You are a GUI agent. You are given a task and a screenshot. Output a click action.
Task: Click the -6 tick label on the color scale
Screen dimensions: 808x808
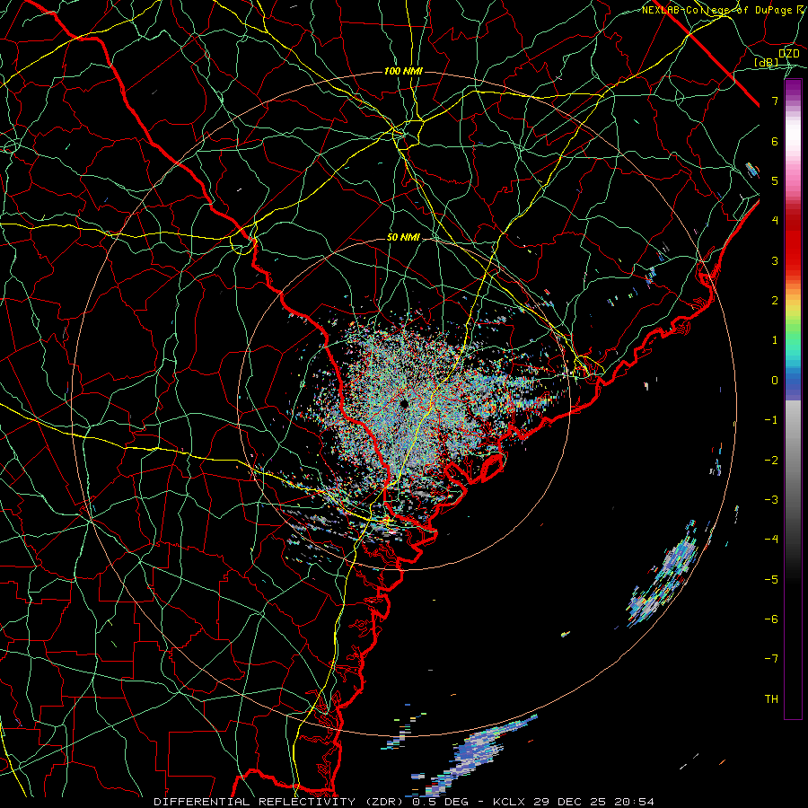[x=771, y=619]
